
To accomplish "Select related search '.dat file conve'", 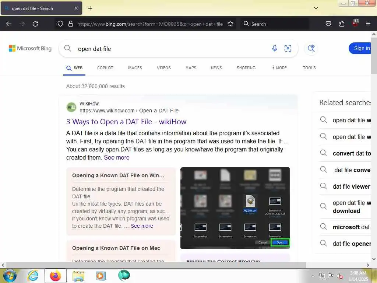I will tap(345, 170).
